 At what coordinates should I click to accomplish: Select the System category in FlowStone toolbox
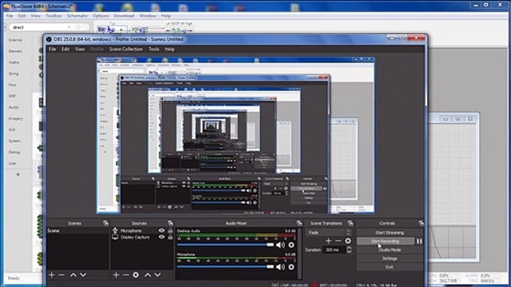pos(14,141)
